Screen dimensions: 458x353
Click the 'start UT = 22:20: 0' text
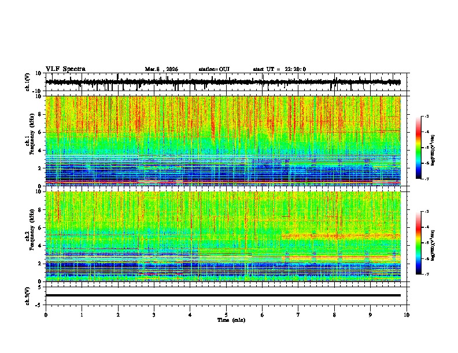point(279,69)
